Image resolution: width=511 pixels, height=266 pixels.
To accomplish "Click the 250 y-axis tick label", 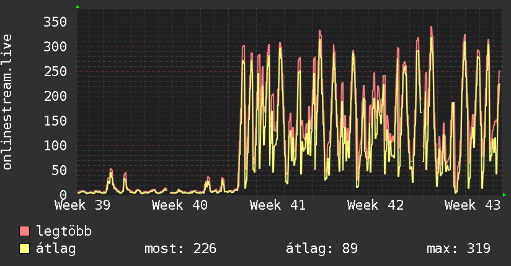I will tap(55, 72).
